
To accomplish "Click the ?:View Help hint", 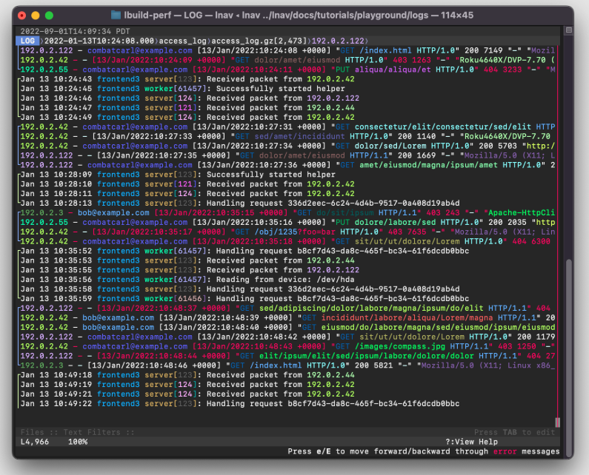I will click(x=476, y=442).
